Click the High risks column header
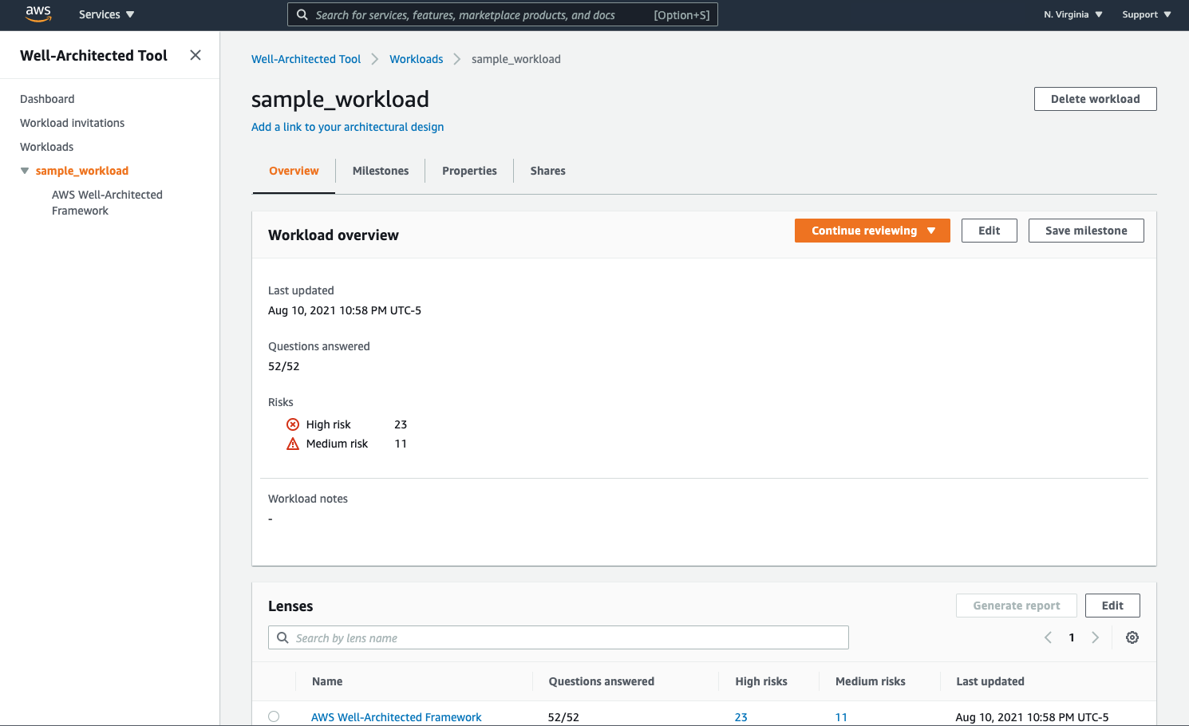 [761, 681]
